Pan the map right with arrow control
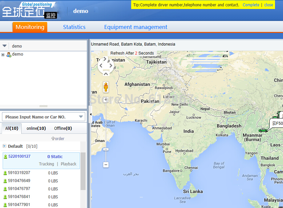 (x=111, y=66)
